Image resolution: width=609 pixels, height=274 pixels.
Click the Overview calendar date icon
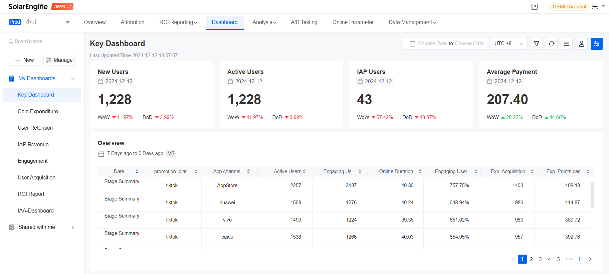click(101, 154)
